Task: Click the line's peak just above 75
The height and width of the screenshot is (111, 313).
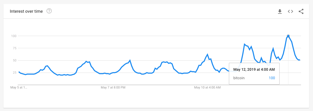Action: point(245,44)
